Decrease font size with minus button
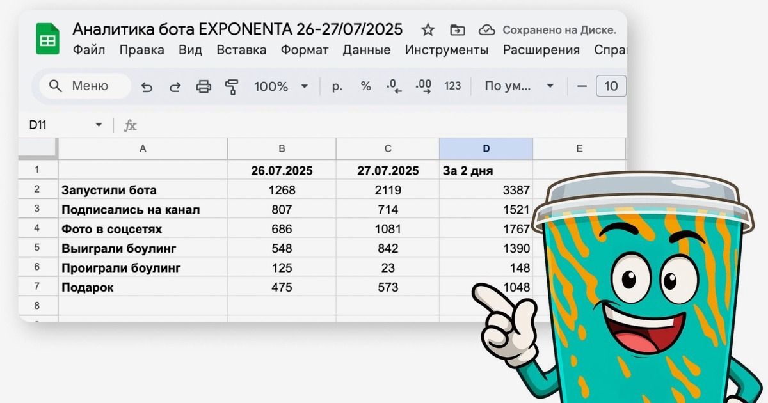Screen dimensions: 768x403 582,86
